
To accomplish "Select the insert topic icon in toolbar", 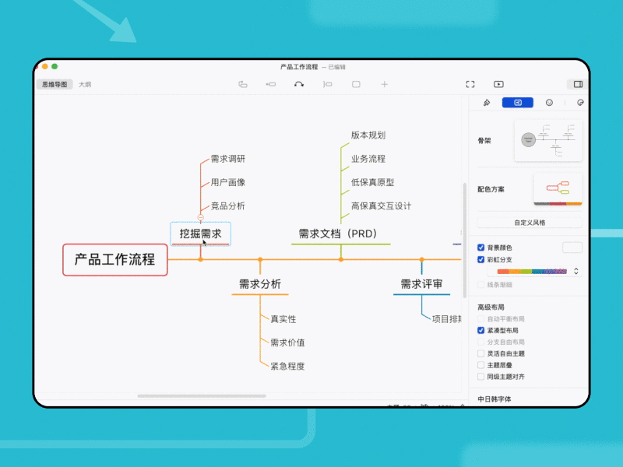I will tap(244, 84).
